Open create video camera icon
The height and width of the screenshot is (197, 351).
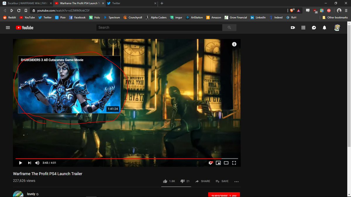(x=293, y=27)
